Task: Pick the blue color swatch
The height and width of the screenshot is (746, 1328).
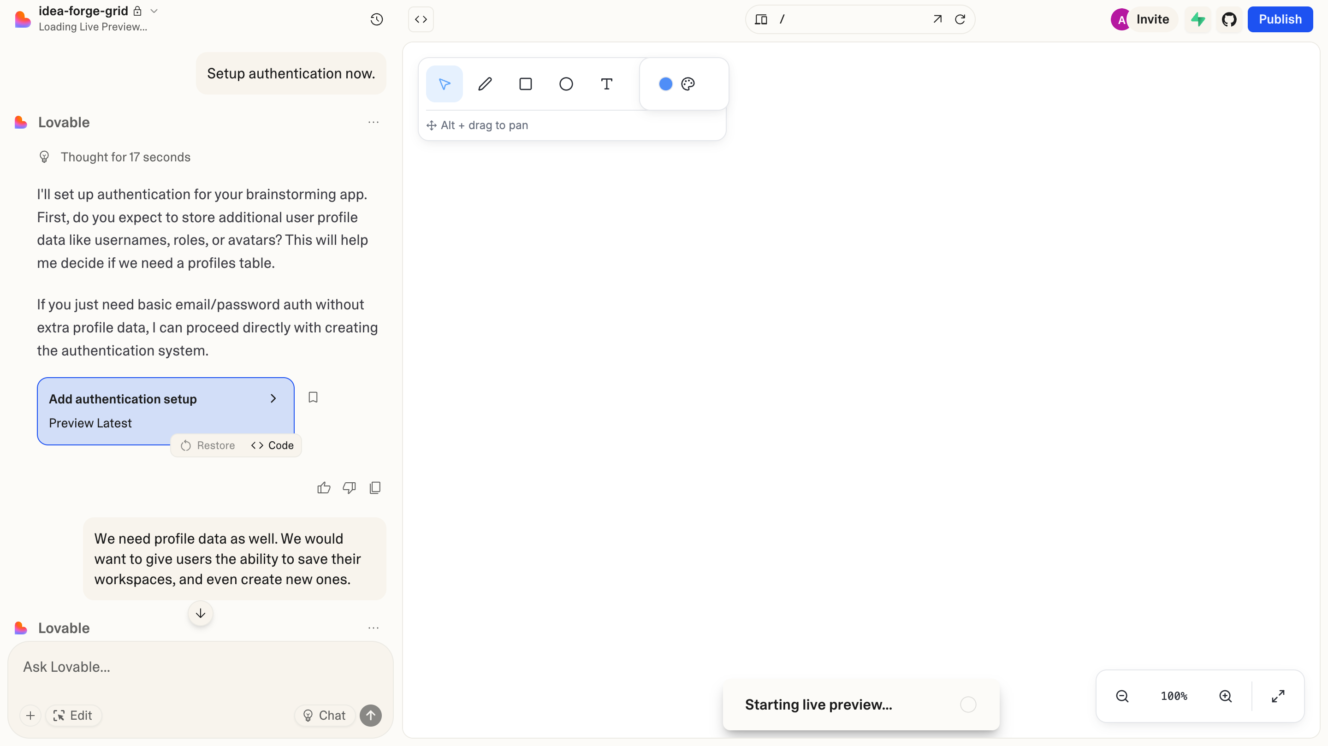Action: pos(665,84)
